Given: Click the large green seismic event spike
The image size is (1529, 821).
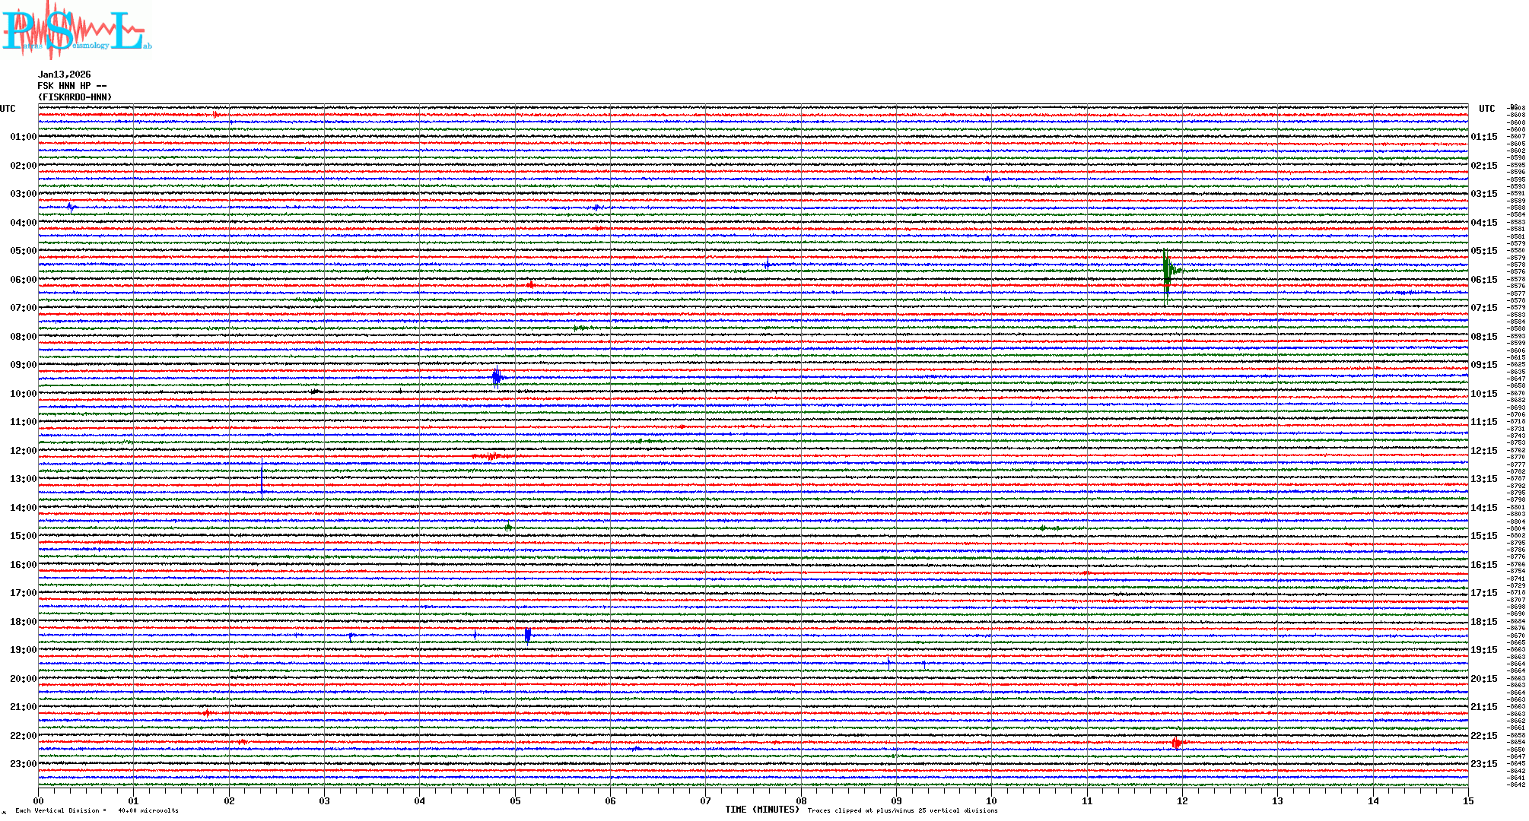Looking at the screenshot, I should coord(1166,271).
